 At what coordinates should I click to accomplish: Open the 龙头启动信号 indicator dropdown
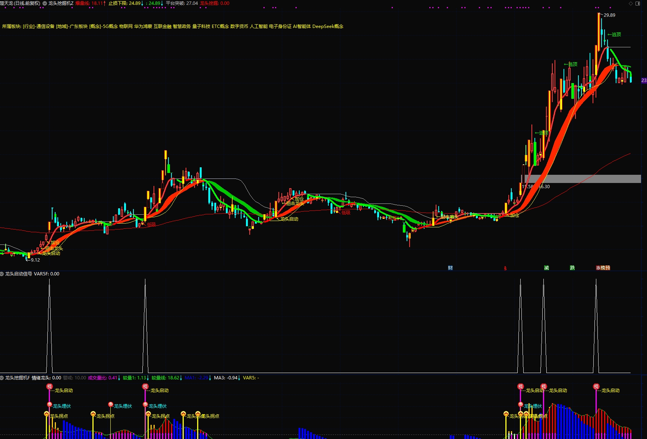2,274
